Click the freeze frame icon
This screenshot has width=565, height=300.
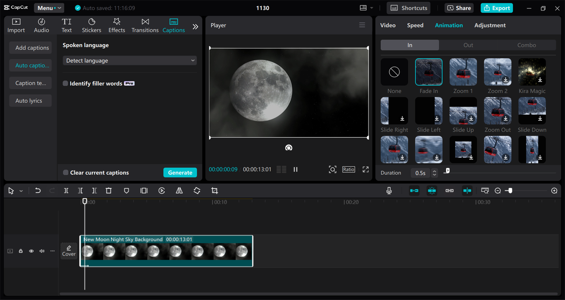[x=144, y=191]
